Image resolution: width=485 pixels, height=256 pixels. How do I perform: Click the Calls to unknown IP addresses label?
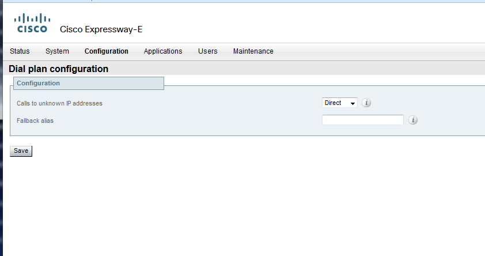[x=59, y=103]
